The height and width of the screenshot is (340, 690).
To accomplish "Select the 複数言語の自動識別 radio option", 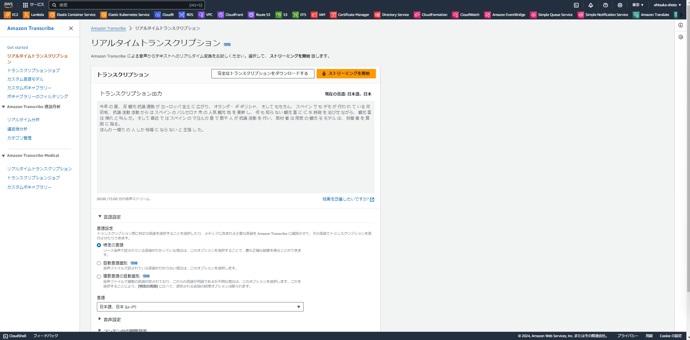I will tap(99, 277).
